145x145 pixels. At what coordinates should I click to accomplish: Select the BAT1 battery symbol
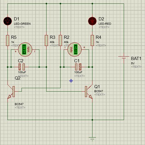[x=124, y=57]
